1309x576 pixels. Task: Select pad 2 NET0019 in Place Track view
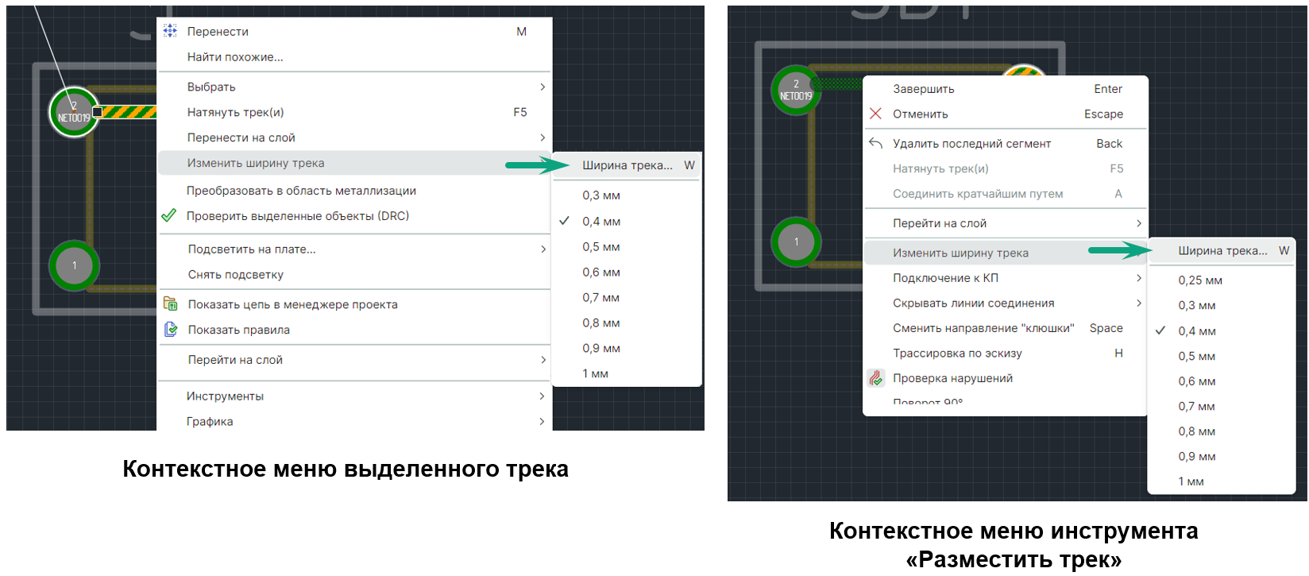(796, 90)
